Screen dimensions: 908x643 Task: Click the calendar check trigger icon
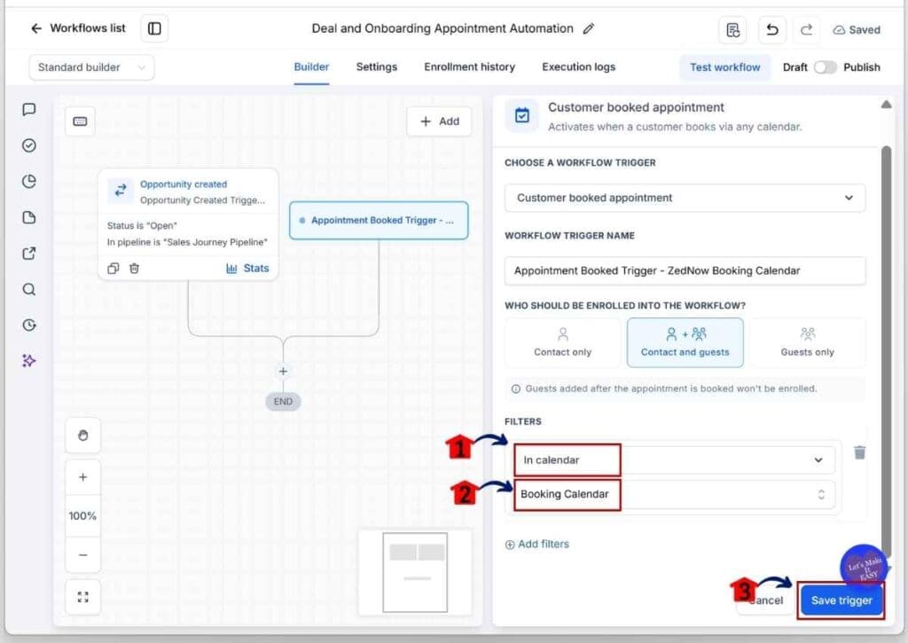(x=522, y=115)
